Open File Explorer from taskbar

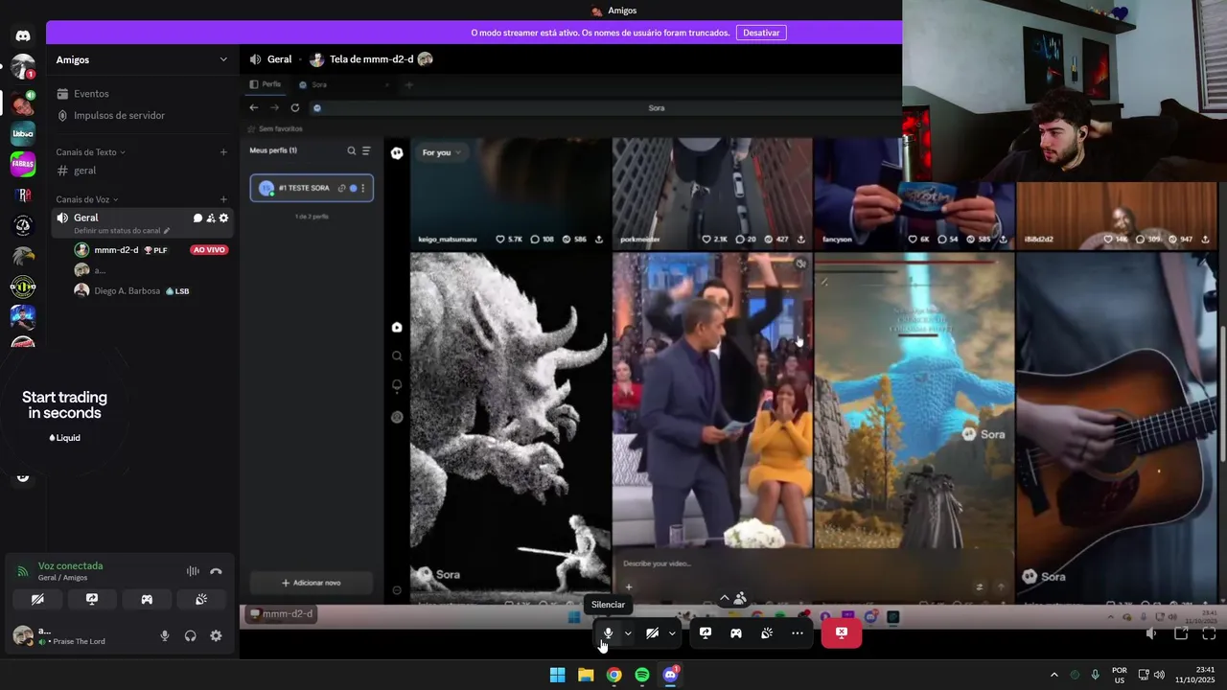click(586, 675)
